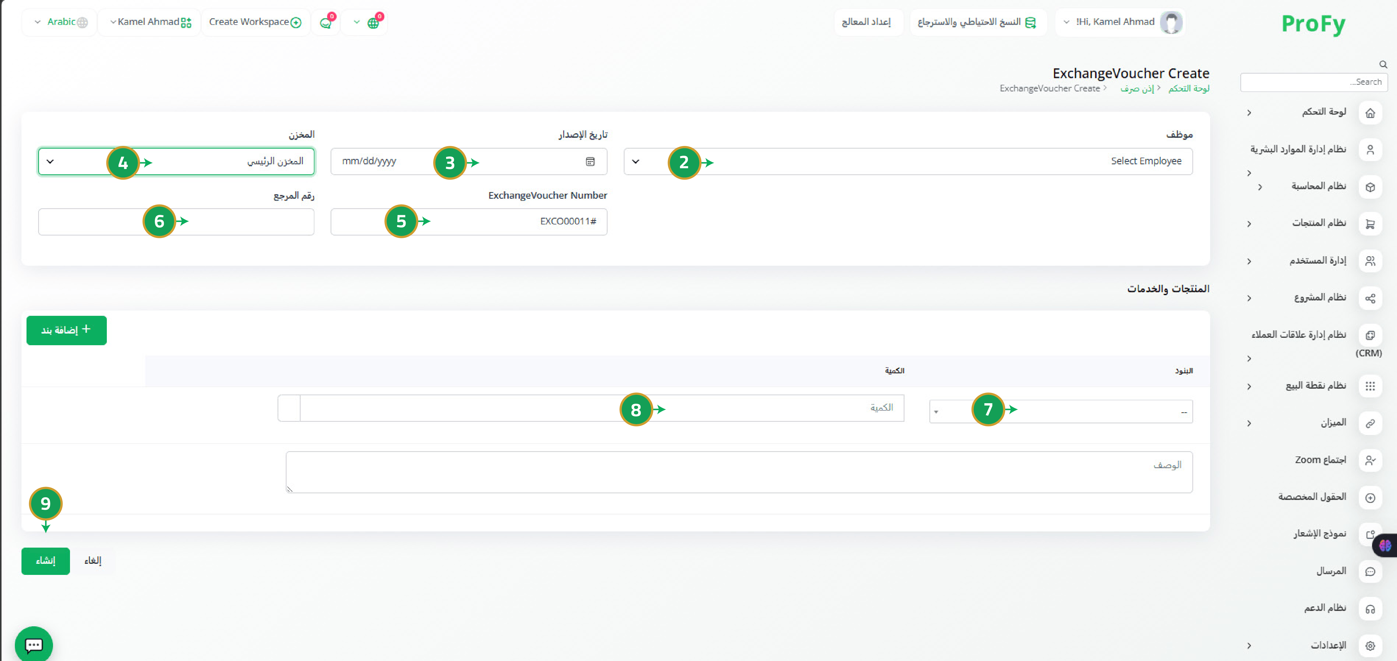Open the globe notifications dropdown in header
The width and height of the screenshot is (1397, 661).
point(364,22)
